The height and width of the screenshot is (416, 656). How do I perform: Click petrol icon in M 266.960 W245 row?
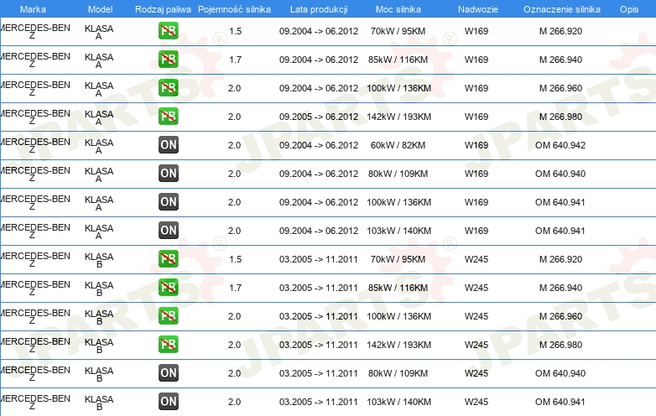(x=168, y=315)
